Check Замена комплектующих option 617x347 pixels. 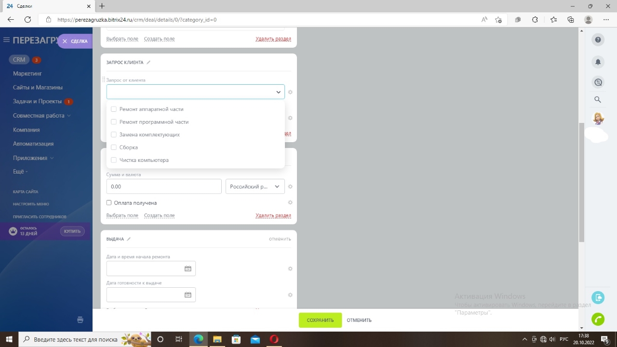(114, 134)
